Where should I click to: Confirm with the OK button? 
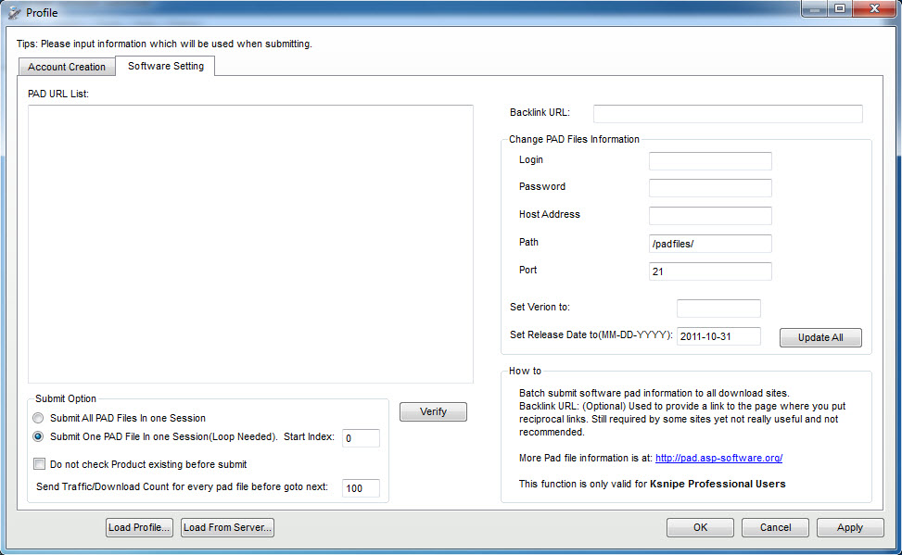click(x=700, y=527)
